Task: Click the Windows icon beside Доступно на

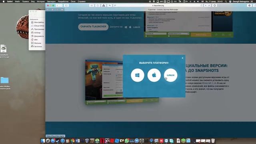Action: point(126,27)
